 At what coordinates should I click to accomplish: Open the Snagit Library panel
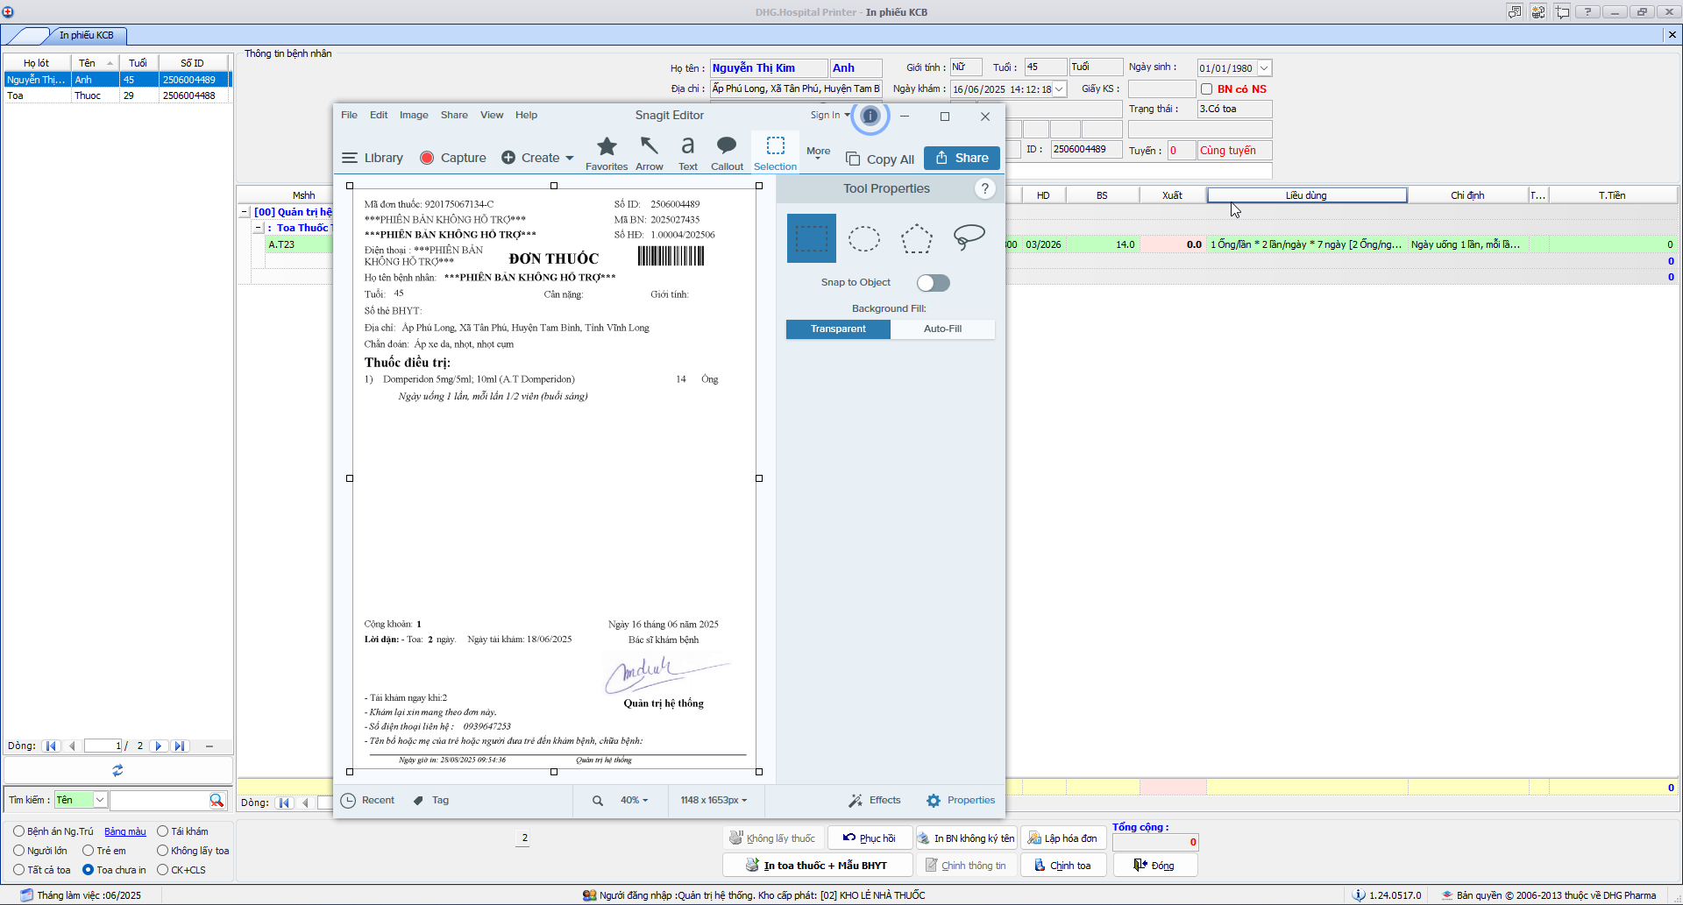click(x=373, y=158)
